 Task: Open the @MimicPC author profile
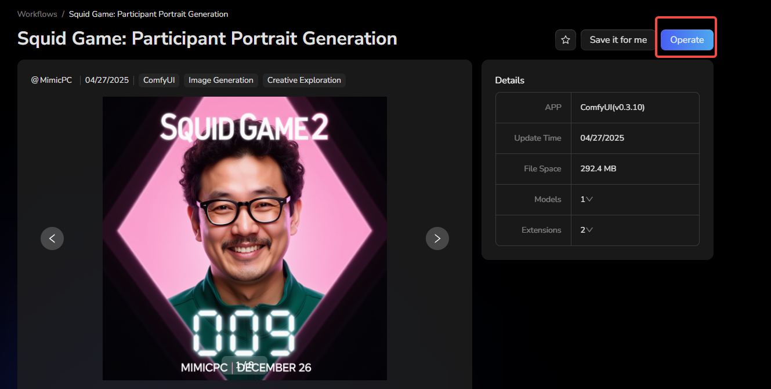point(52,80)
